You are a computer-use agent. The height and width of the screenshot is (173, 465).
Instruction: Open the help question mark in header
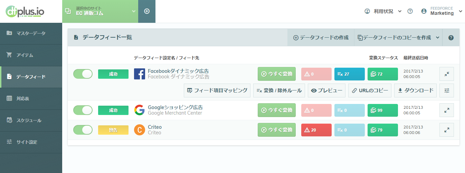(410, 11)
